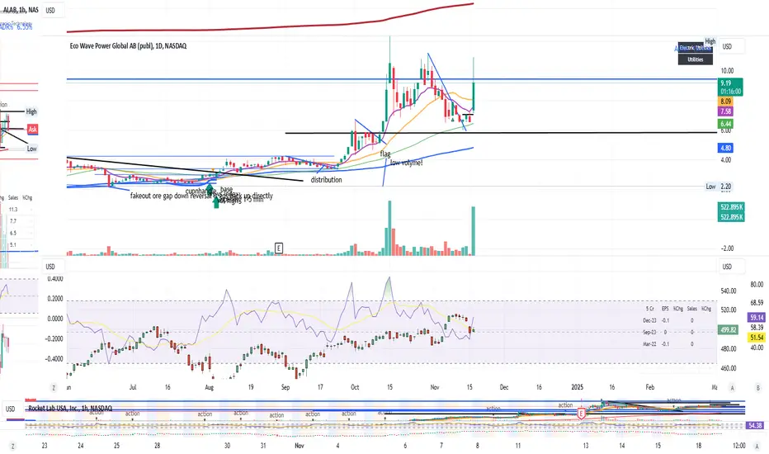Select the green 9.19 current price label
This screenshot has width=769, height=454.
[730, 87]
